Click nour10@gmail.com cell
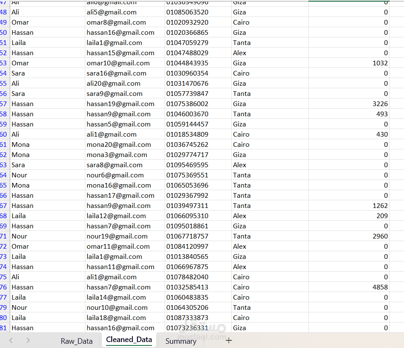This screenshot has height=348, width=404. pyautogui.click(x=125, y=308)
